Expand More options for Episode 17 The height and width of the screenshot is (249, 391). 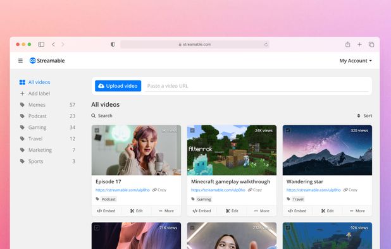coord(166,211)
